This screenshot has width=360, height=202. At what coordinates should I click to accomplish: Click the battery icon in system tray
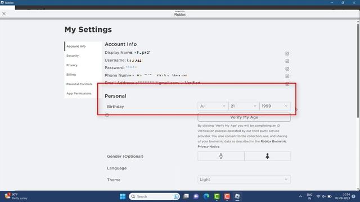coord(330,196)
